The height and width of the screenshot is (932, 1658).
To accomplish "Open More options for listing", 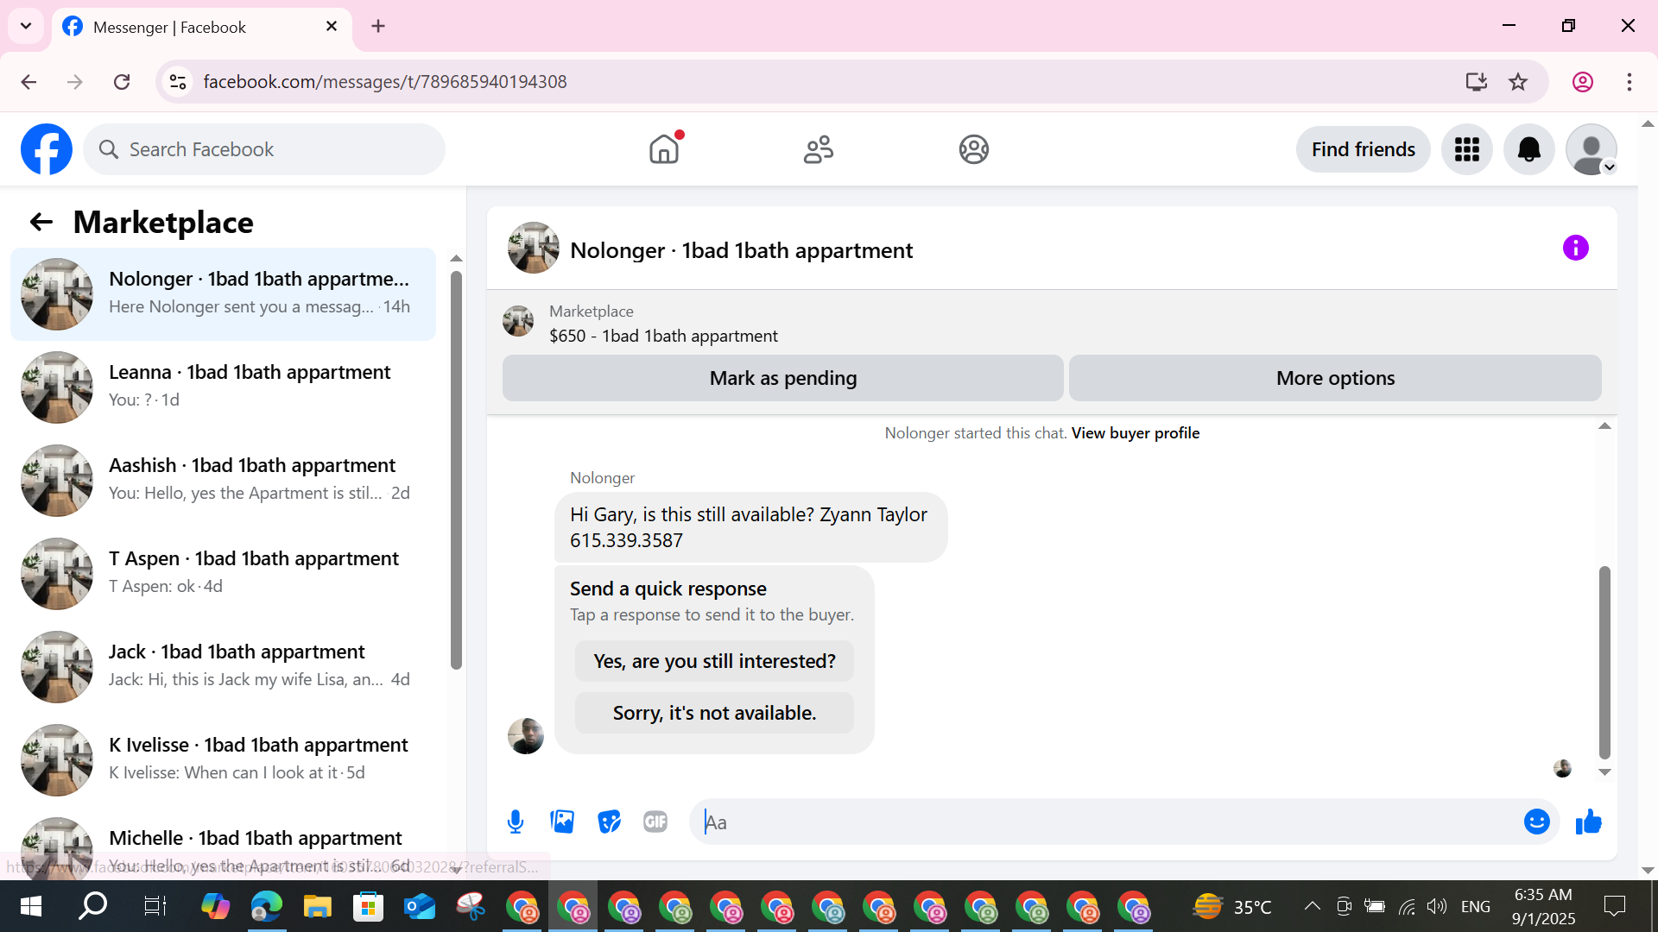I will pos(1335,378).
